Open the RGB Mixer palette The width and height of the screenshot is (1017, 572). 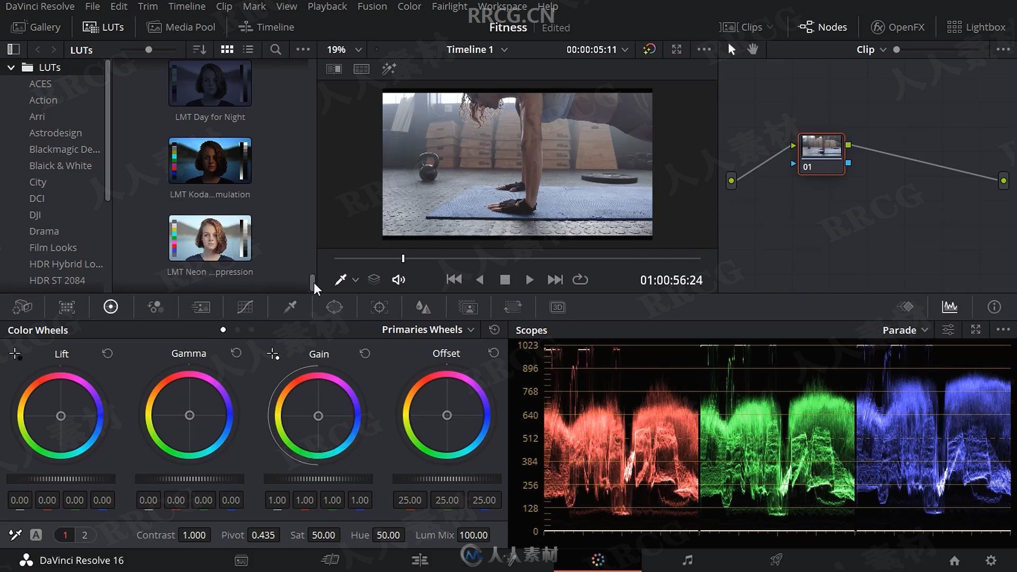tap(155, 307)
